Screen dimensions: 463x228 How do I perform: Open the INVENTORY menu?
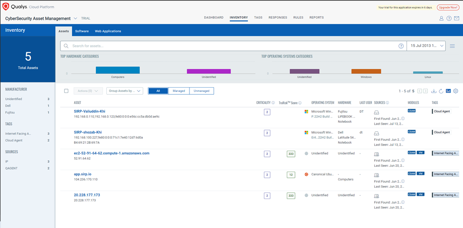pyautogui.click(x=238, y=18)
